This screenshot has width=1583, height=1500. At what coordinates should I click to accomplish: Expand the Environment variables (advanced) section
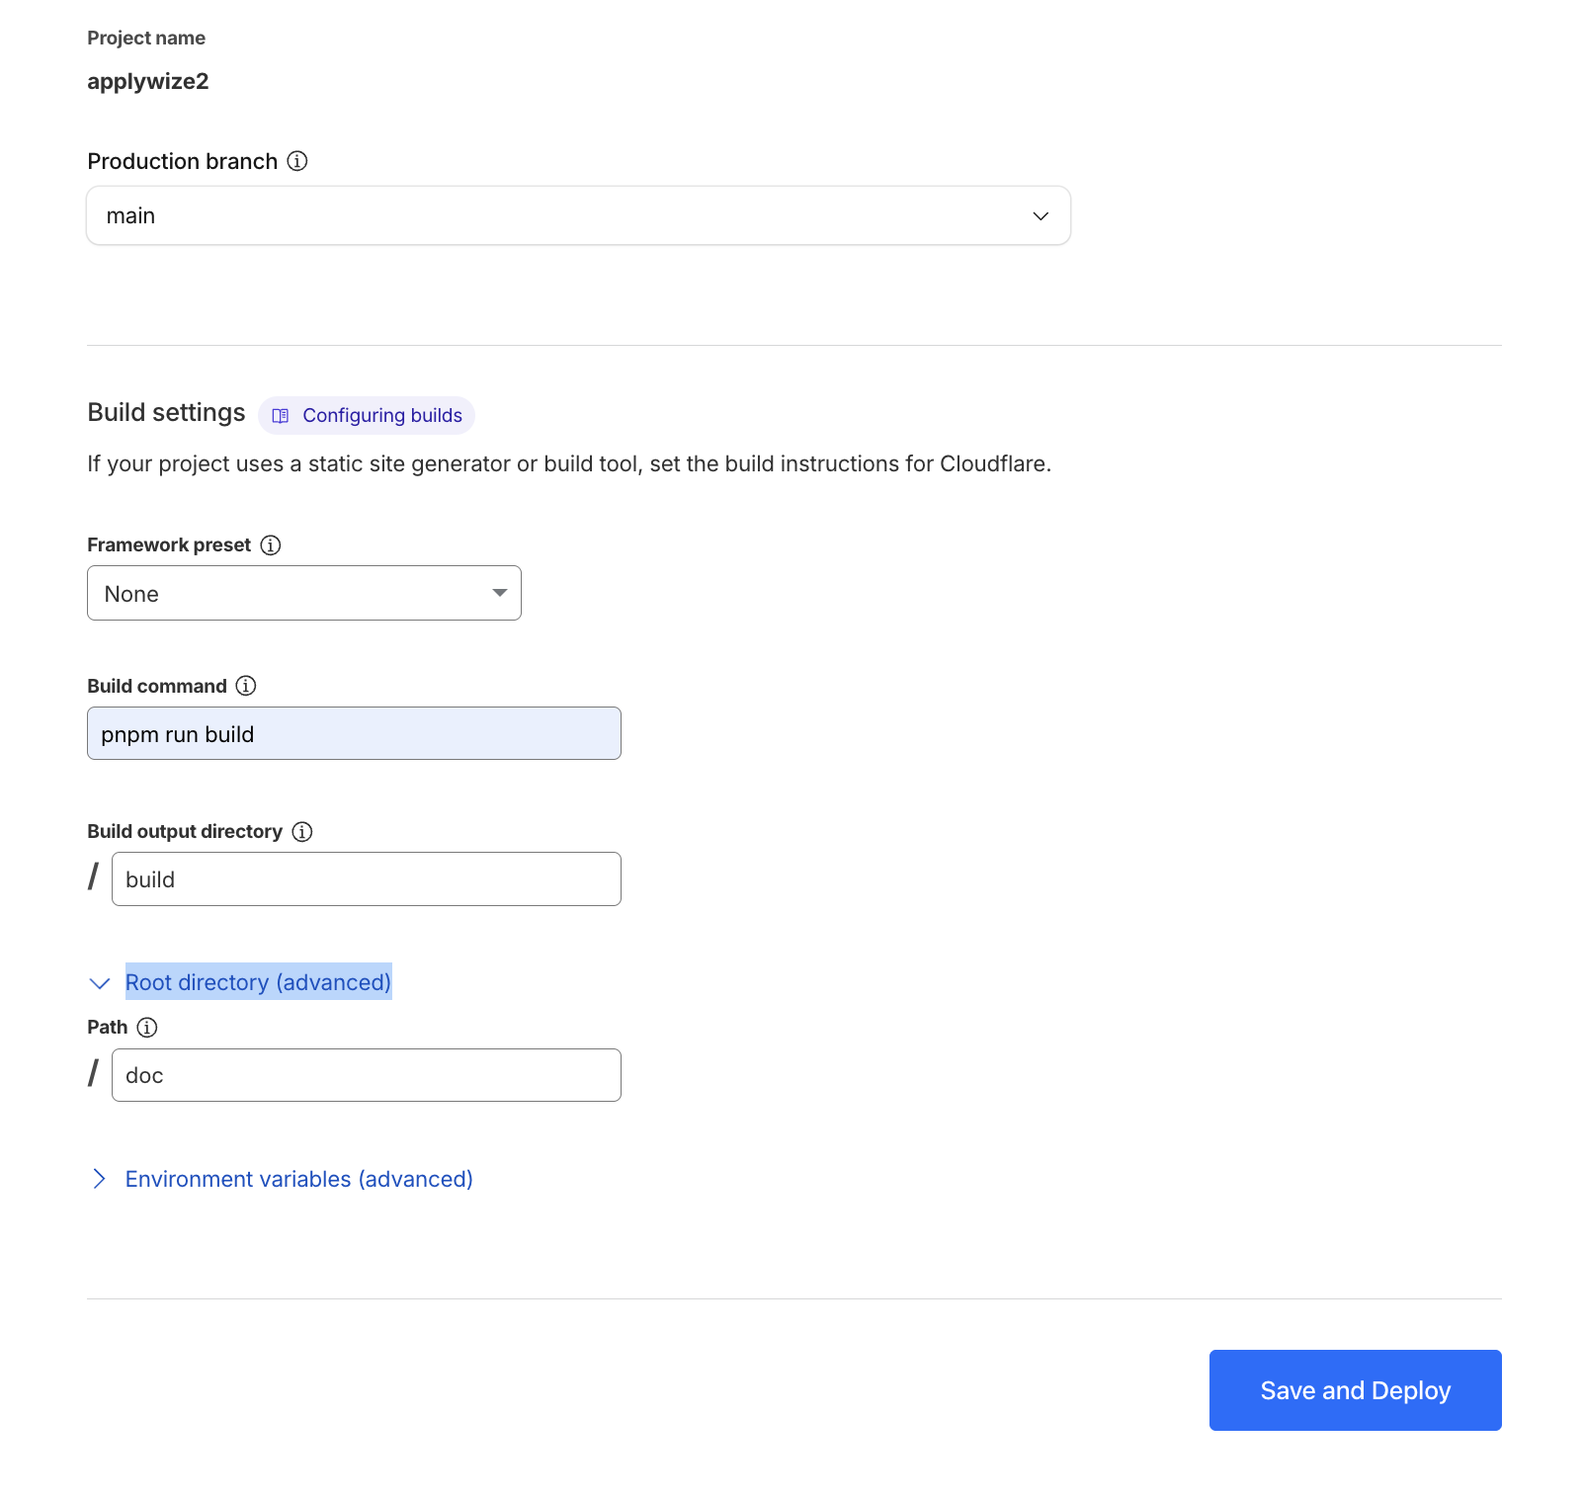point(297,1178)
